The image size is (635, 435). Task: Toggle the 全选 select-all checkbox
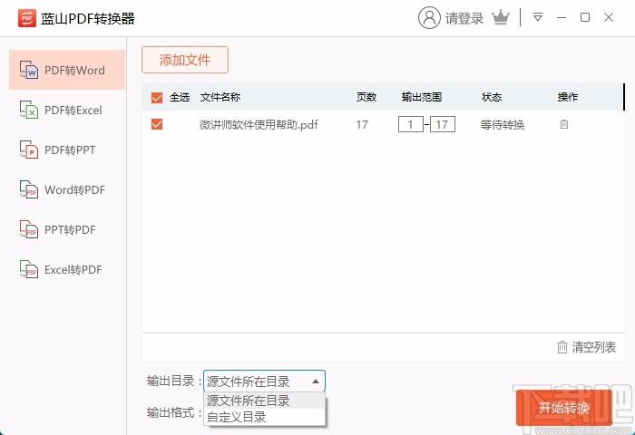tap(157, 98)
